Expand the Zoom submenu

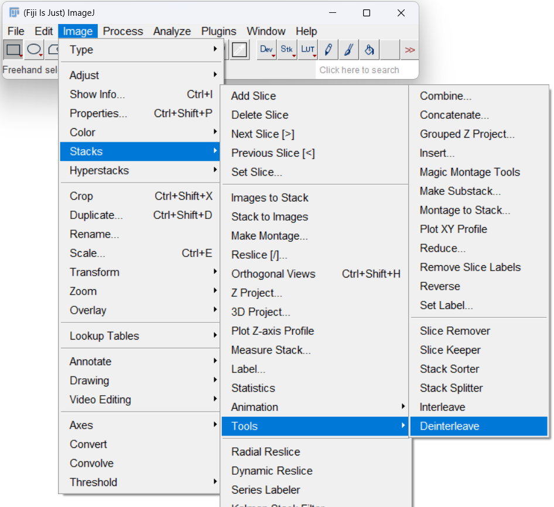[141, 291]
